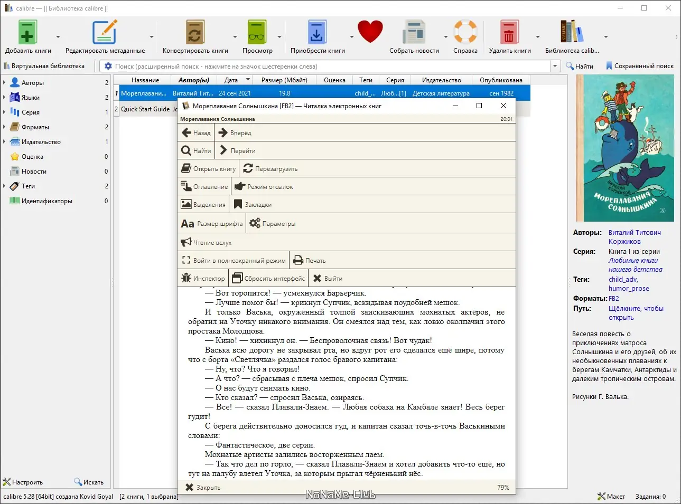681x504 pixels.
Task: Click the Find button next to search
Action: click(580, 66)
